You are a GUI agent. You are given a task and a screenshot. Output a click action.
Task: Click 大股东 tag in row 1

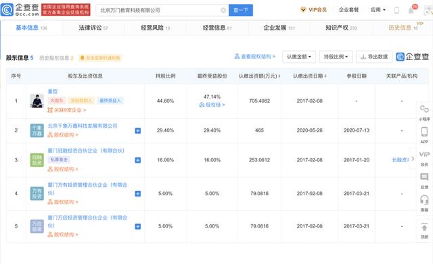57,101
